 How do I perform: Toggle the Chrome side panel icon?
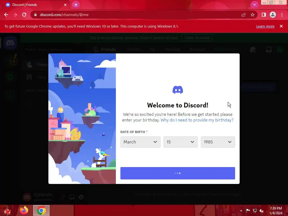264,15
